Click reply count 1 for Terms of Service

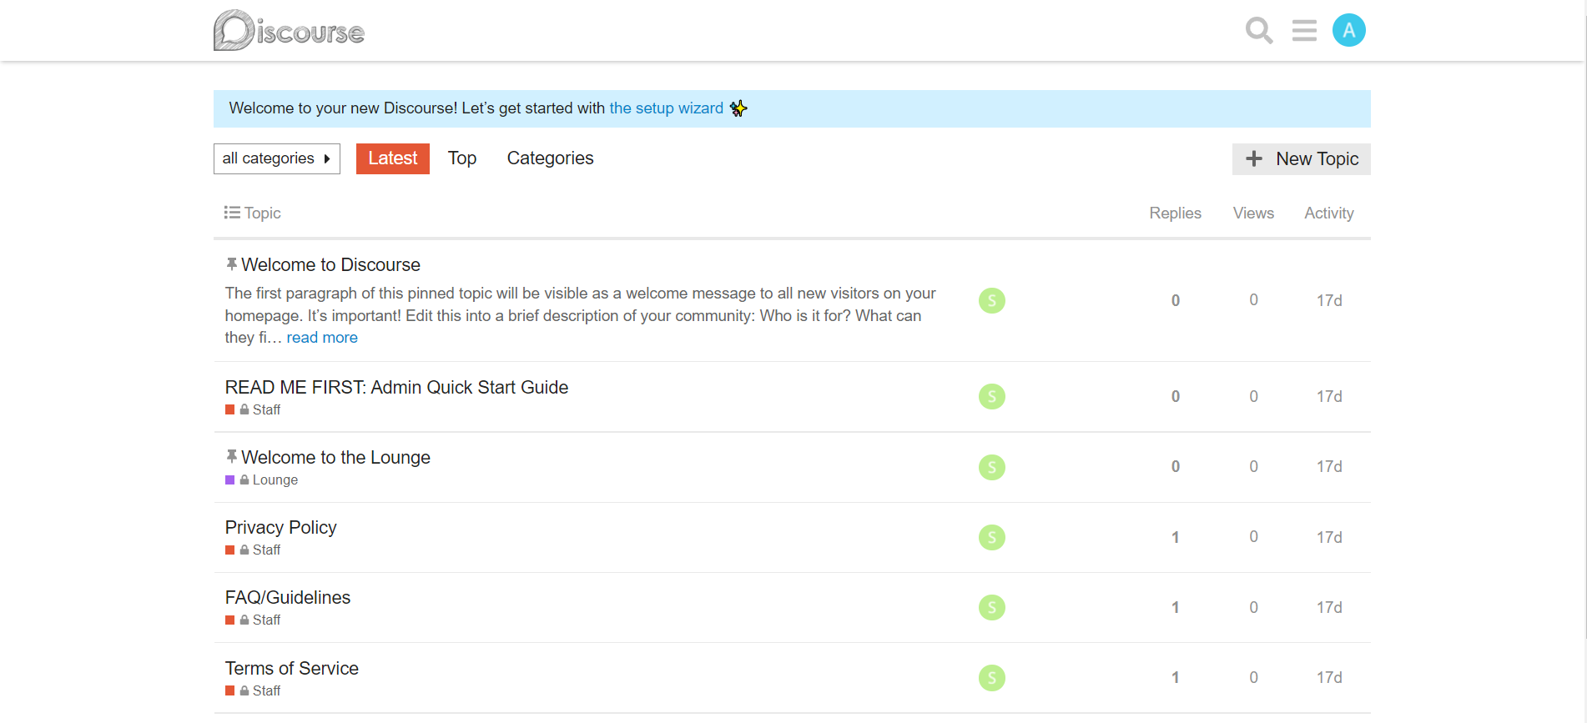(x=1175, y=678)
